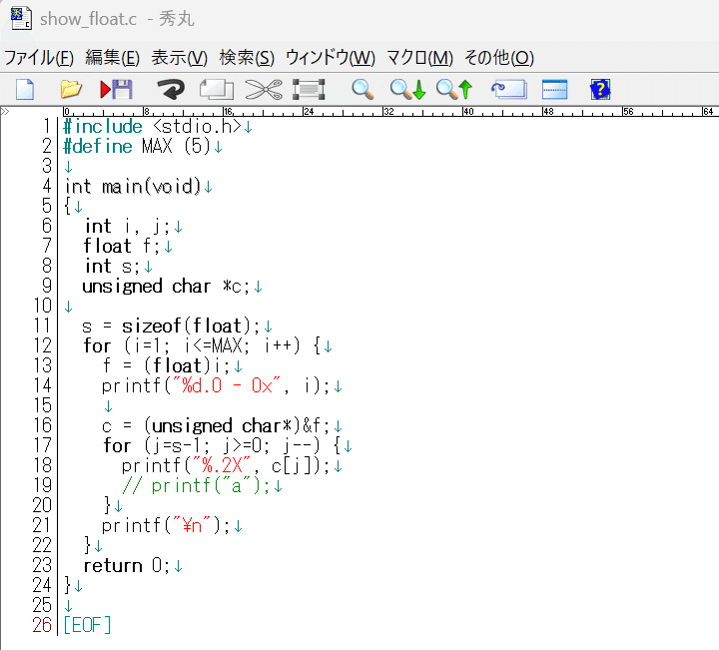Screen dimensions: 719x650
Task: Open the 表示(V) menu
Action: click(180, 58)
